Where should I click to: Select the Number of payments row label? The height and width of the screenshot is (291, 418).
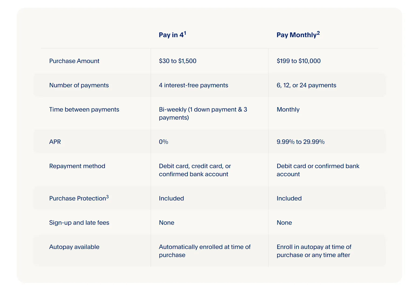pyautogui.click(x=79, y=85)
